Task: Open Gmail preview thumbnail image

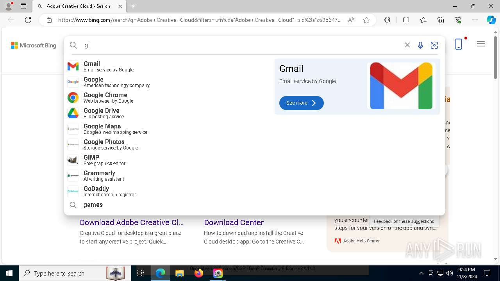Action: (x=401, y=86)
